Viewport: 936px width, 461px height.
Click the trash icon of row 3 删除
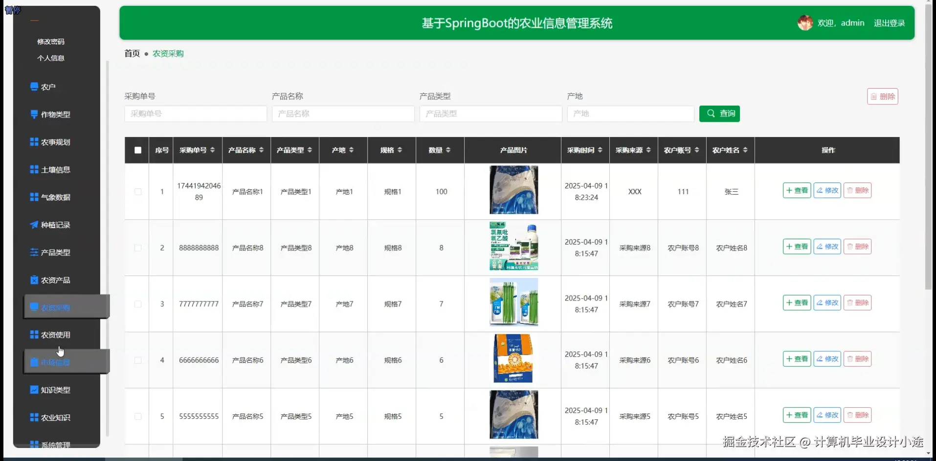tap(850, 303)
